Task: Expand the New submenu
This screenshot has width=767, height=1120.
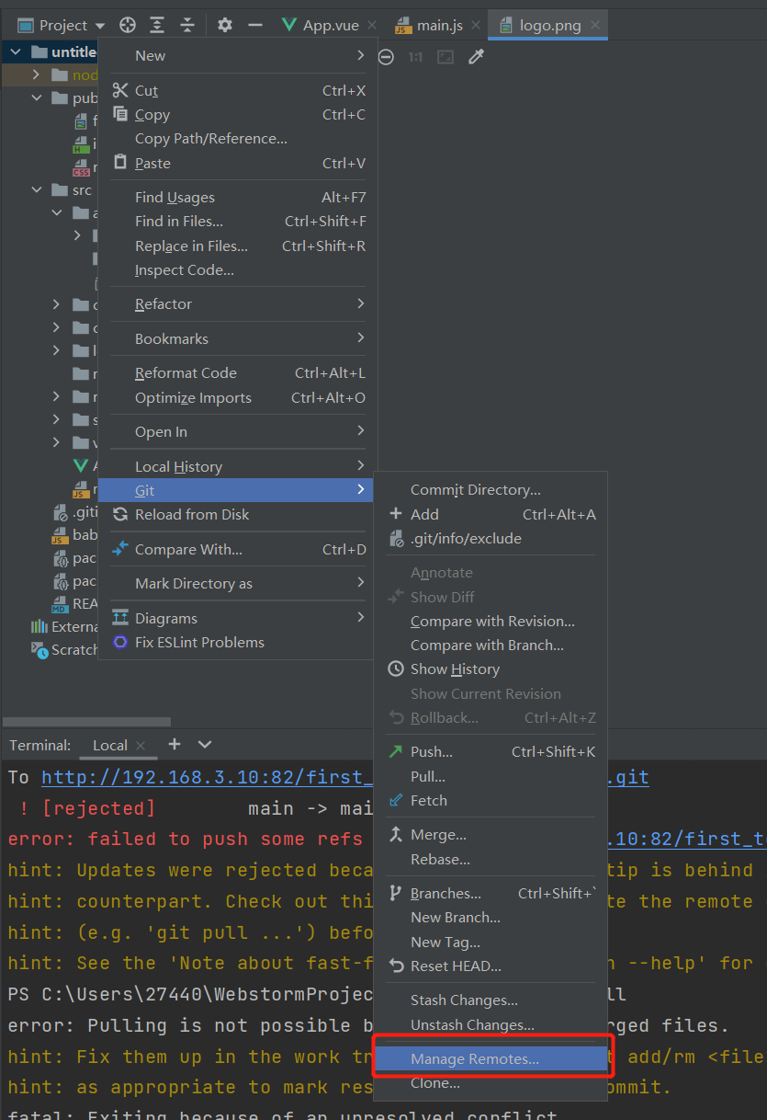Action: click(237, 55)
